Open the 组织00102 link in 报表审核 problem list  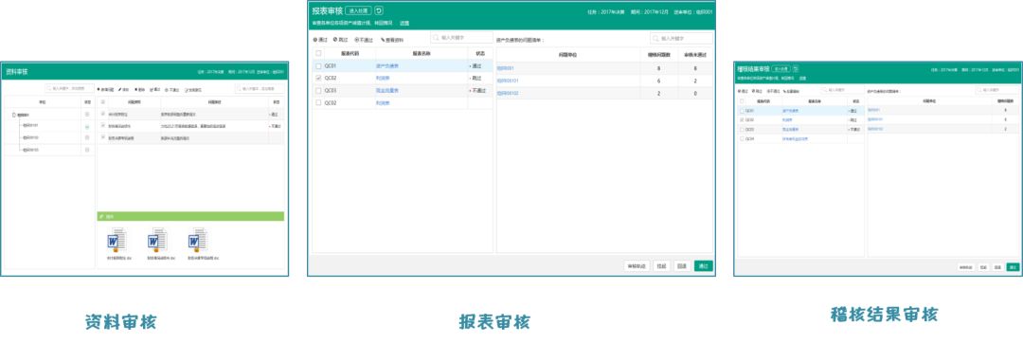[508, 93]
